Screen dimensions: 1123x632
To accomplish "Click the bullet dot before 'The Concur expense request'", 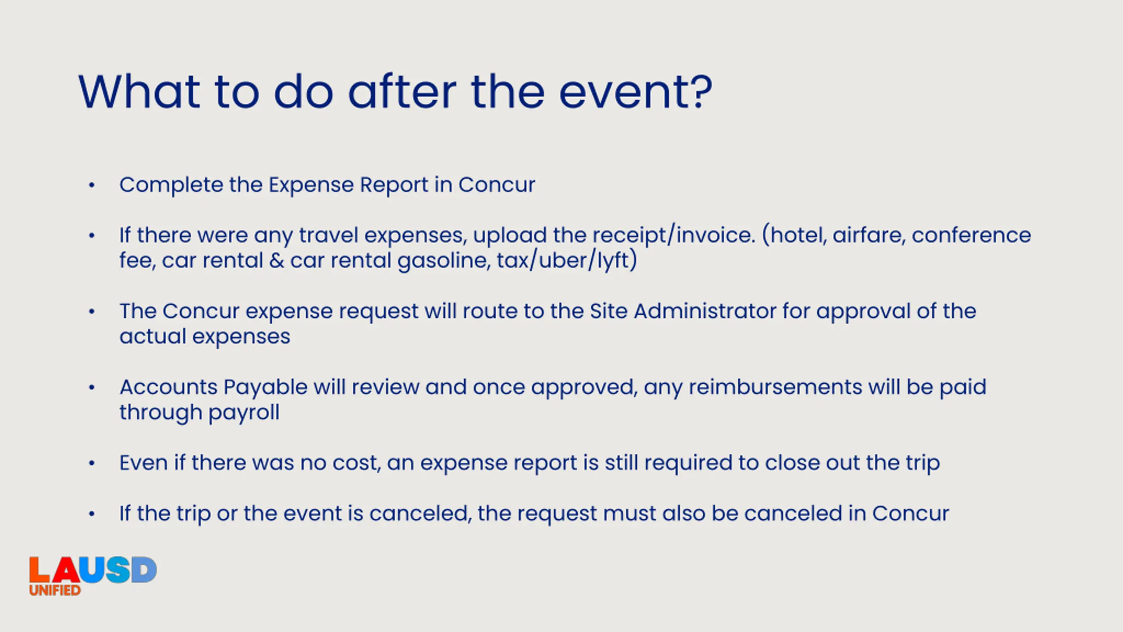I will coord(92,312).
